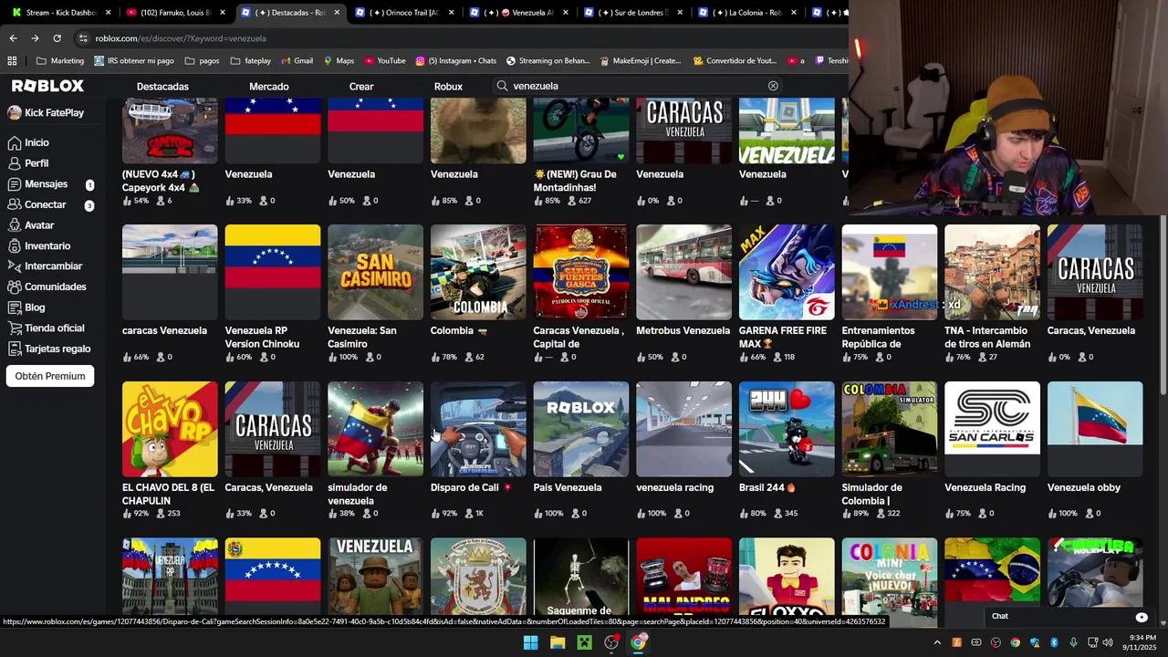Open the Crear menu

361,86
